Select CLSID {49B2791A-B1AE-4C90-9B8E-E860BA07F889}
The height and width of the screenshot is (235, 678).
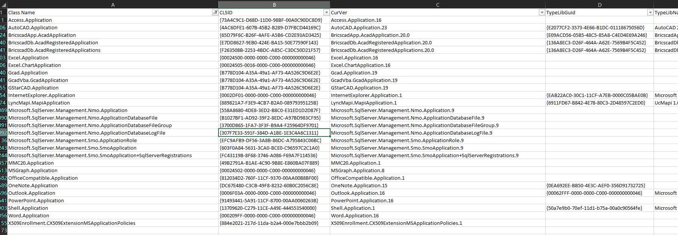pos(274,163)
